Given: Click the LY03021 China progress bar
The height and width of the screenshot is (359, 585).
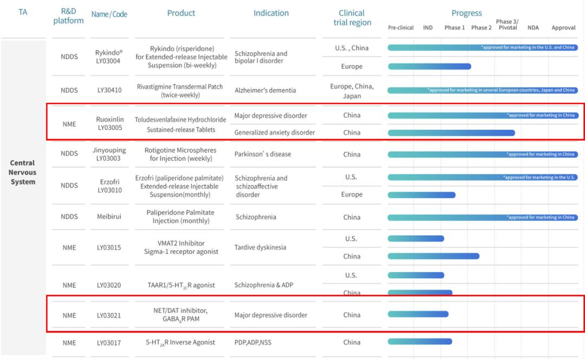Looking at the screenshot, I should (x=418, y=315).
